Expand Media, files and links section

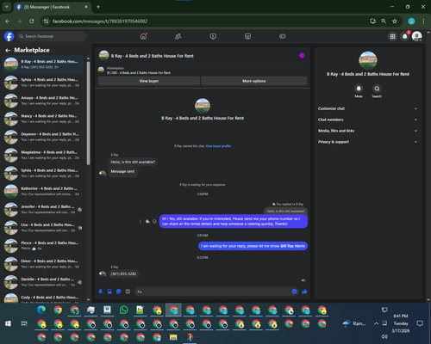click(x=367, y=131)
